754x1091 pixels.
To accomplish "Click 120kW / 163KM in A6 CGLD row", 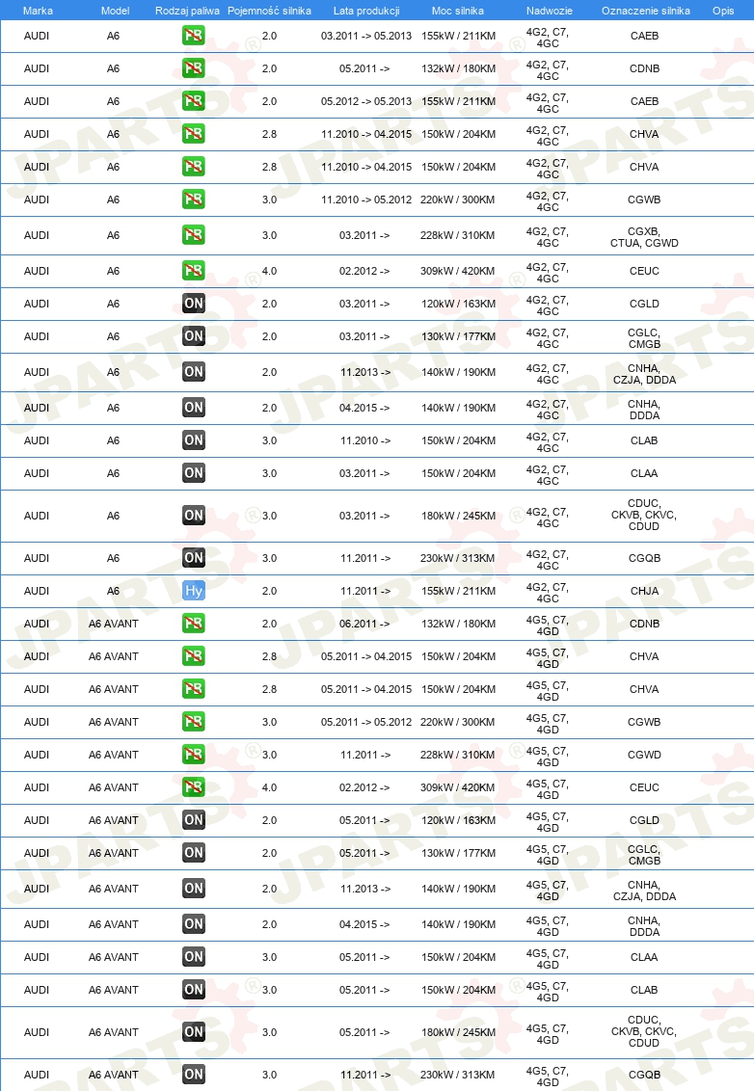I will click(x=458, y=304).
